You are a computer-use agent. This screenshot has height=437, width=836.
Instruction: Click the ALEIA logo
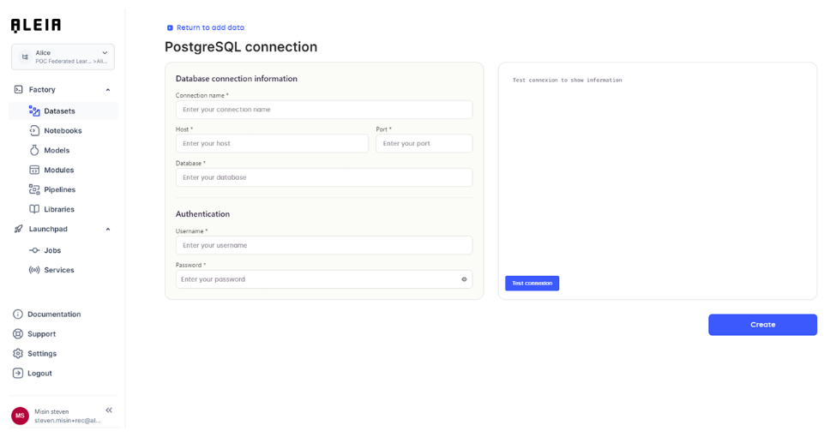(x=36, y=25)
